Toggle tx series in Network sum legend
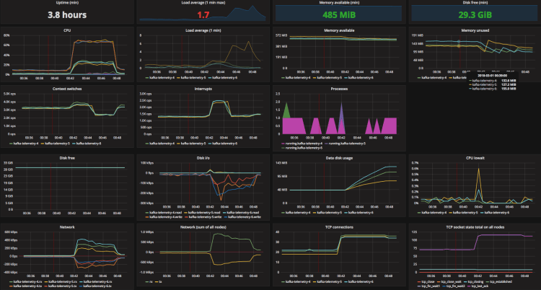Screen dimensions: 541x290 pyautogui.click(x=160, y=282)
